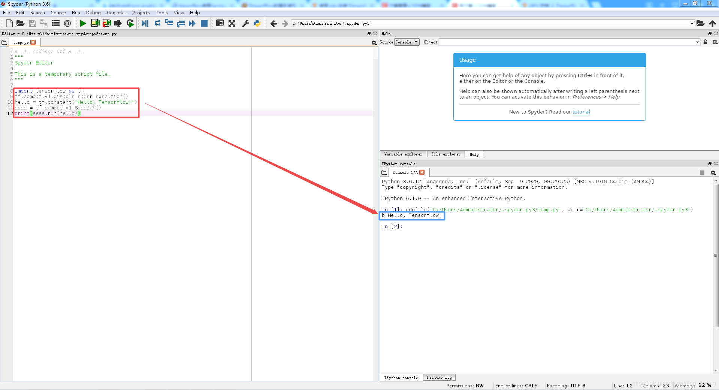
Task: Go back with the left arrow
Action: tap(274, 24)
